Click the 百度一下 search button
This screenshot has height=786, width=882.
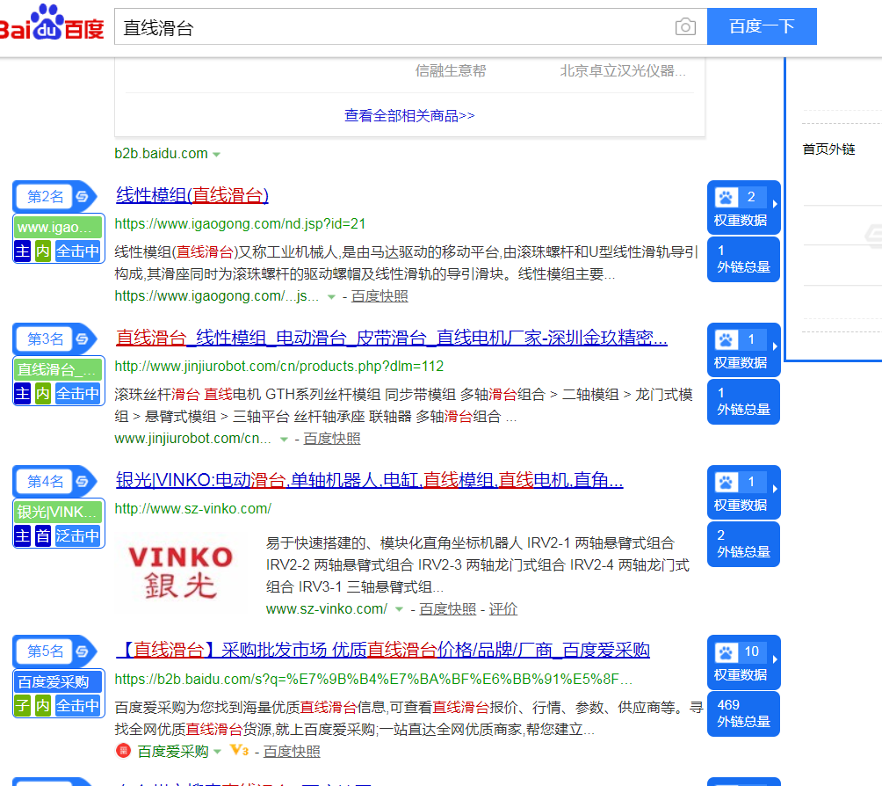click(762, 26)
